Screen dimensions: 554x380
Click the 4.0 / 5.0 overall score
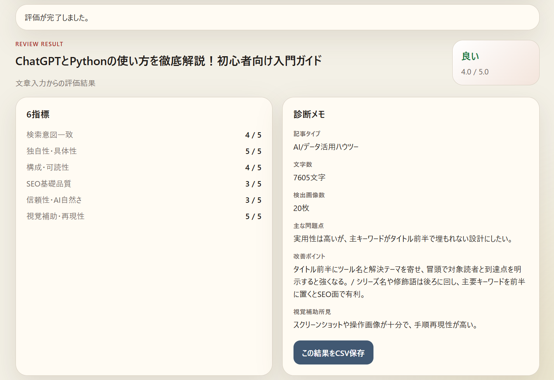click(475, 72)
